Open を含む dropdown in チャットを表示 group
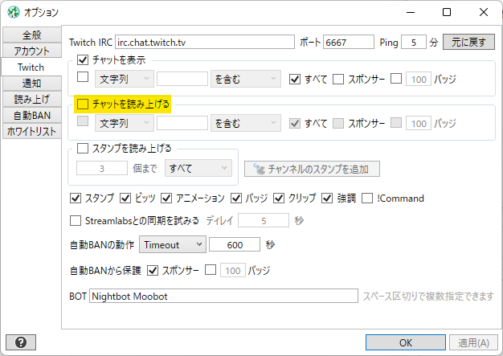This screenshot has width=503, height=356. (246, 79)
